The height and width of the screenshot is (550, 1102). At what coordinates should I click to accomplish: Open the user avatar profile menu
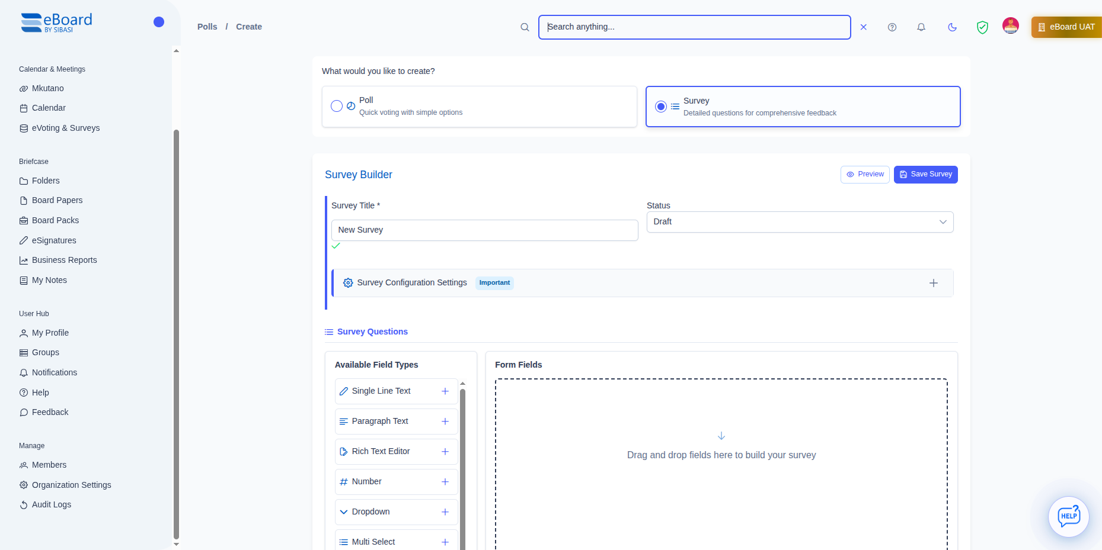click(1010, 26)
